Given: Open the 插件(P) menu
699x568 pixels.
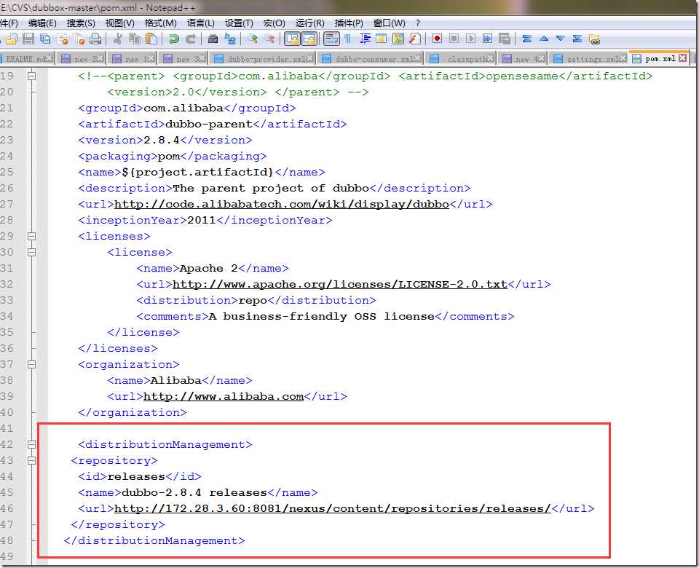Looking at the screenshot, I should tap(349, 23).
